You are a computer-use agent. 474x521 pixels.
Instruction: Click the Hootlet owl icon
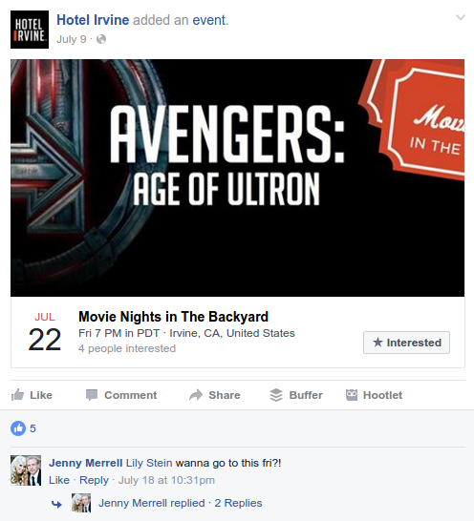(x=352, y=395)
